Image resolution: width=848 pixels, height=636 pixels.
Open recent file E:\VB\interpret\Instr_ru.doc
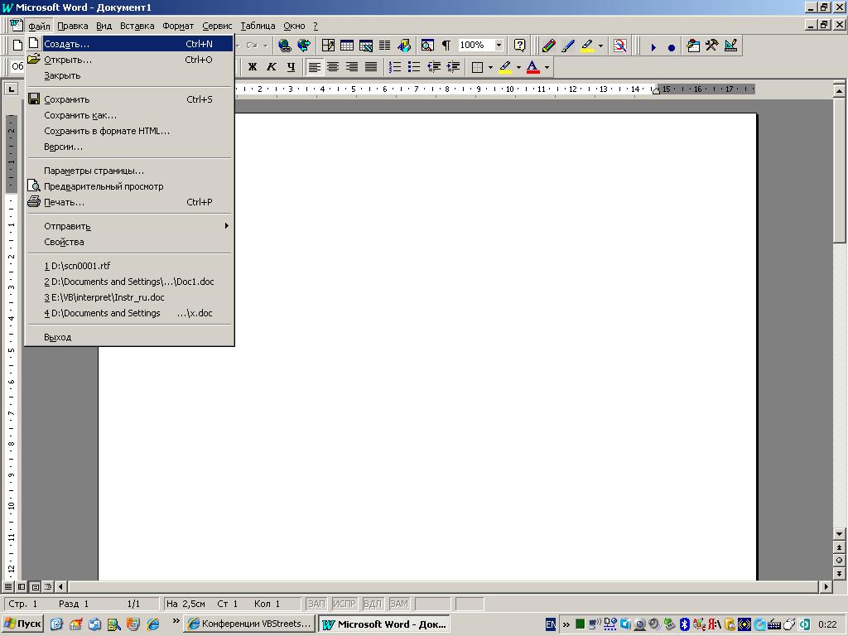click(129, 297)
